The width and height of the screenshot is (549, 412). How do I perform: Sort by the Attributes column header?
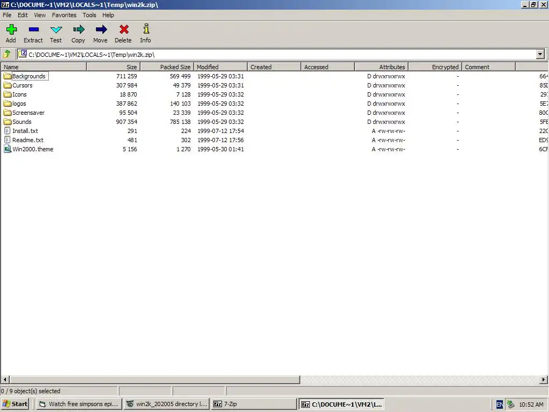(382, 67)
